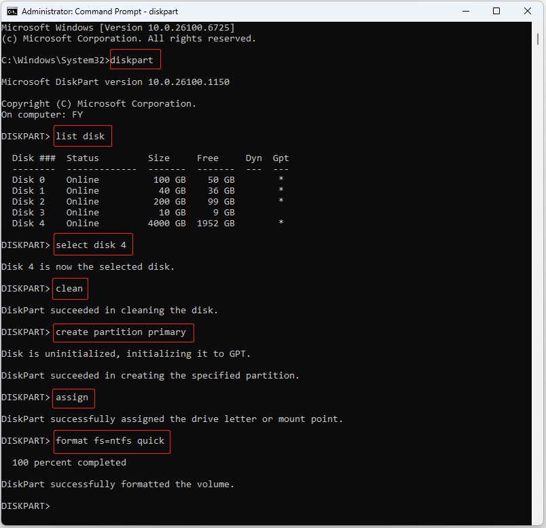
Task: Click the active DISKPART> prompt line
Action: [25, 506]
